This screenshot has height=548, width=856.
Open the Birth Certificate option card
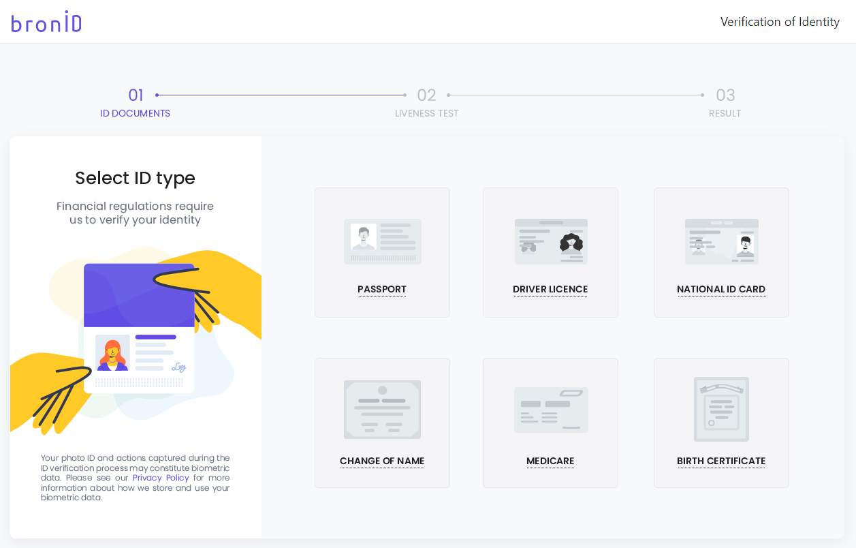pos(721,423)
